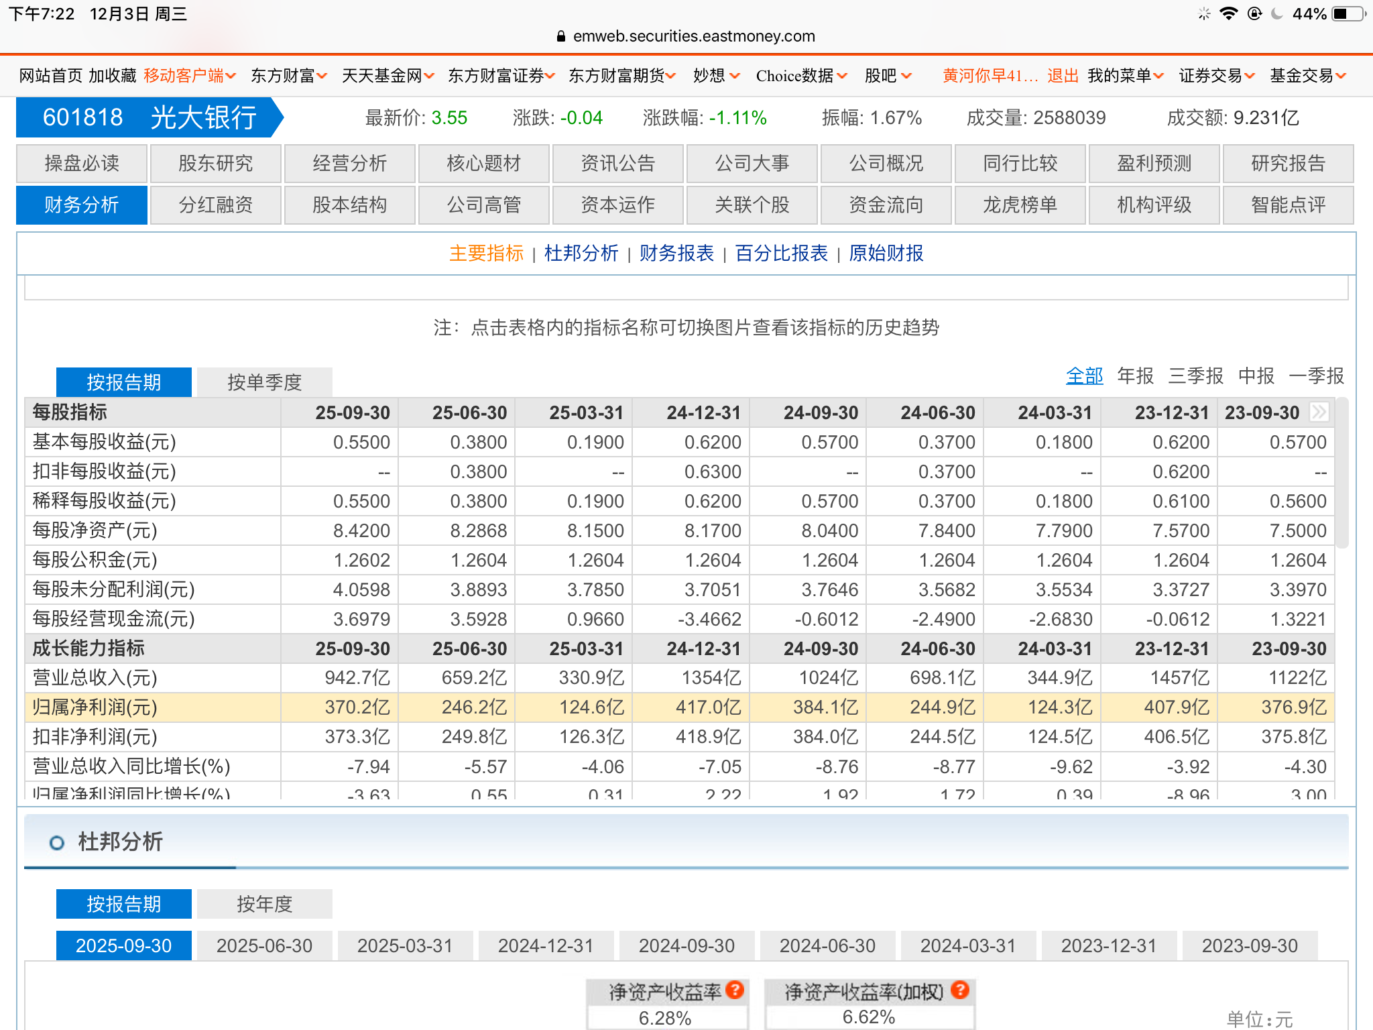Click the circle bullet beside 杜邦分析 heading

(57, 843)
